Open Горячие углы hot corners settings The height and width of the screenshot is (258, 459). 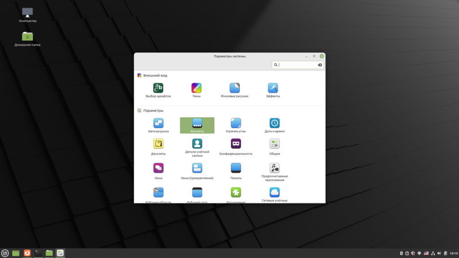236,123
